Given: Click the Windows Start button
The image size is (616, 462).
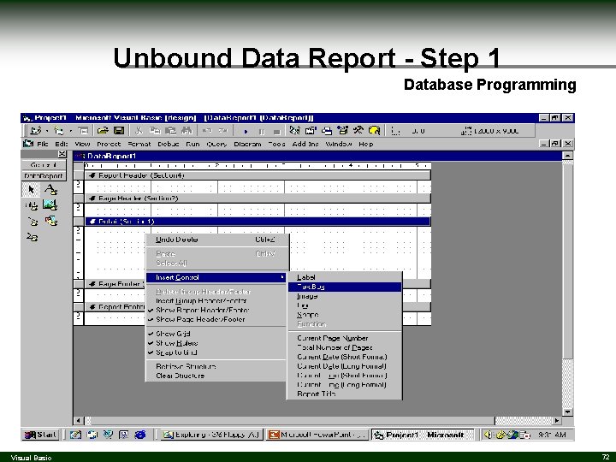Looking at the screenshot, I should pos(41,435).
